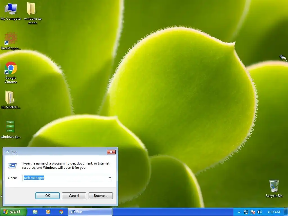Select the windows-xp desktop file icon
Image resolution: width=288 pixels, height=216 pixels.
click(x=11, y=129)
